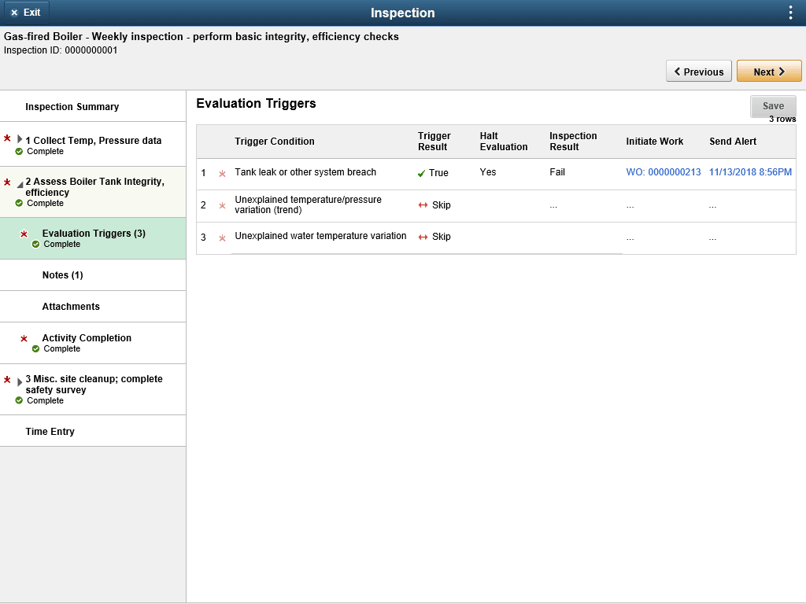Click asterisk icon on temperature/pressure variation row
The width and height of the screenshot is (806, 604).
(222, 206)
